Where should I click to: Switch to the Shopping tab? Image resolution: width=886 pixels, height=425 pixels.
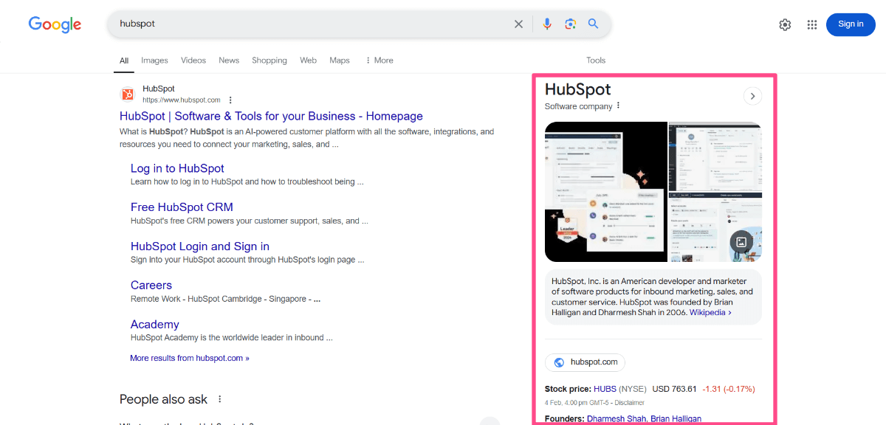point(269,61)
